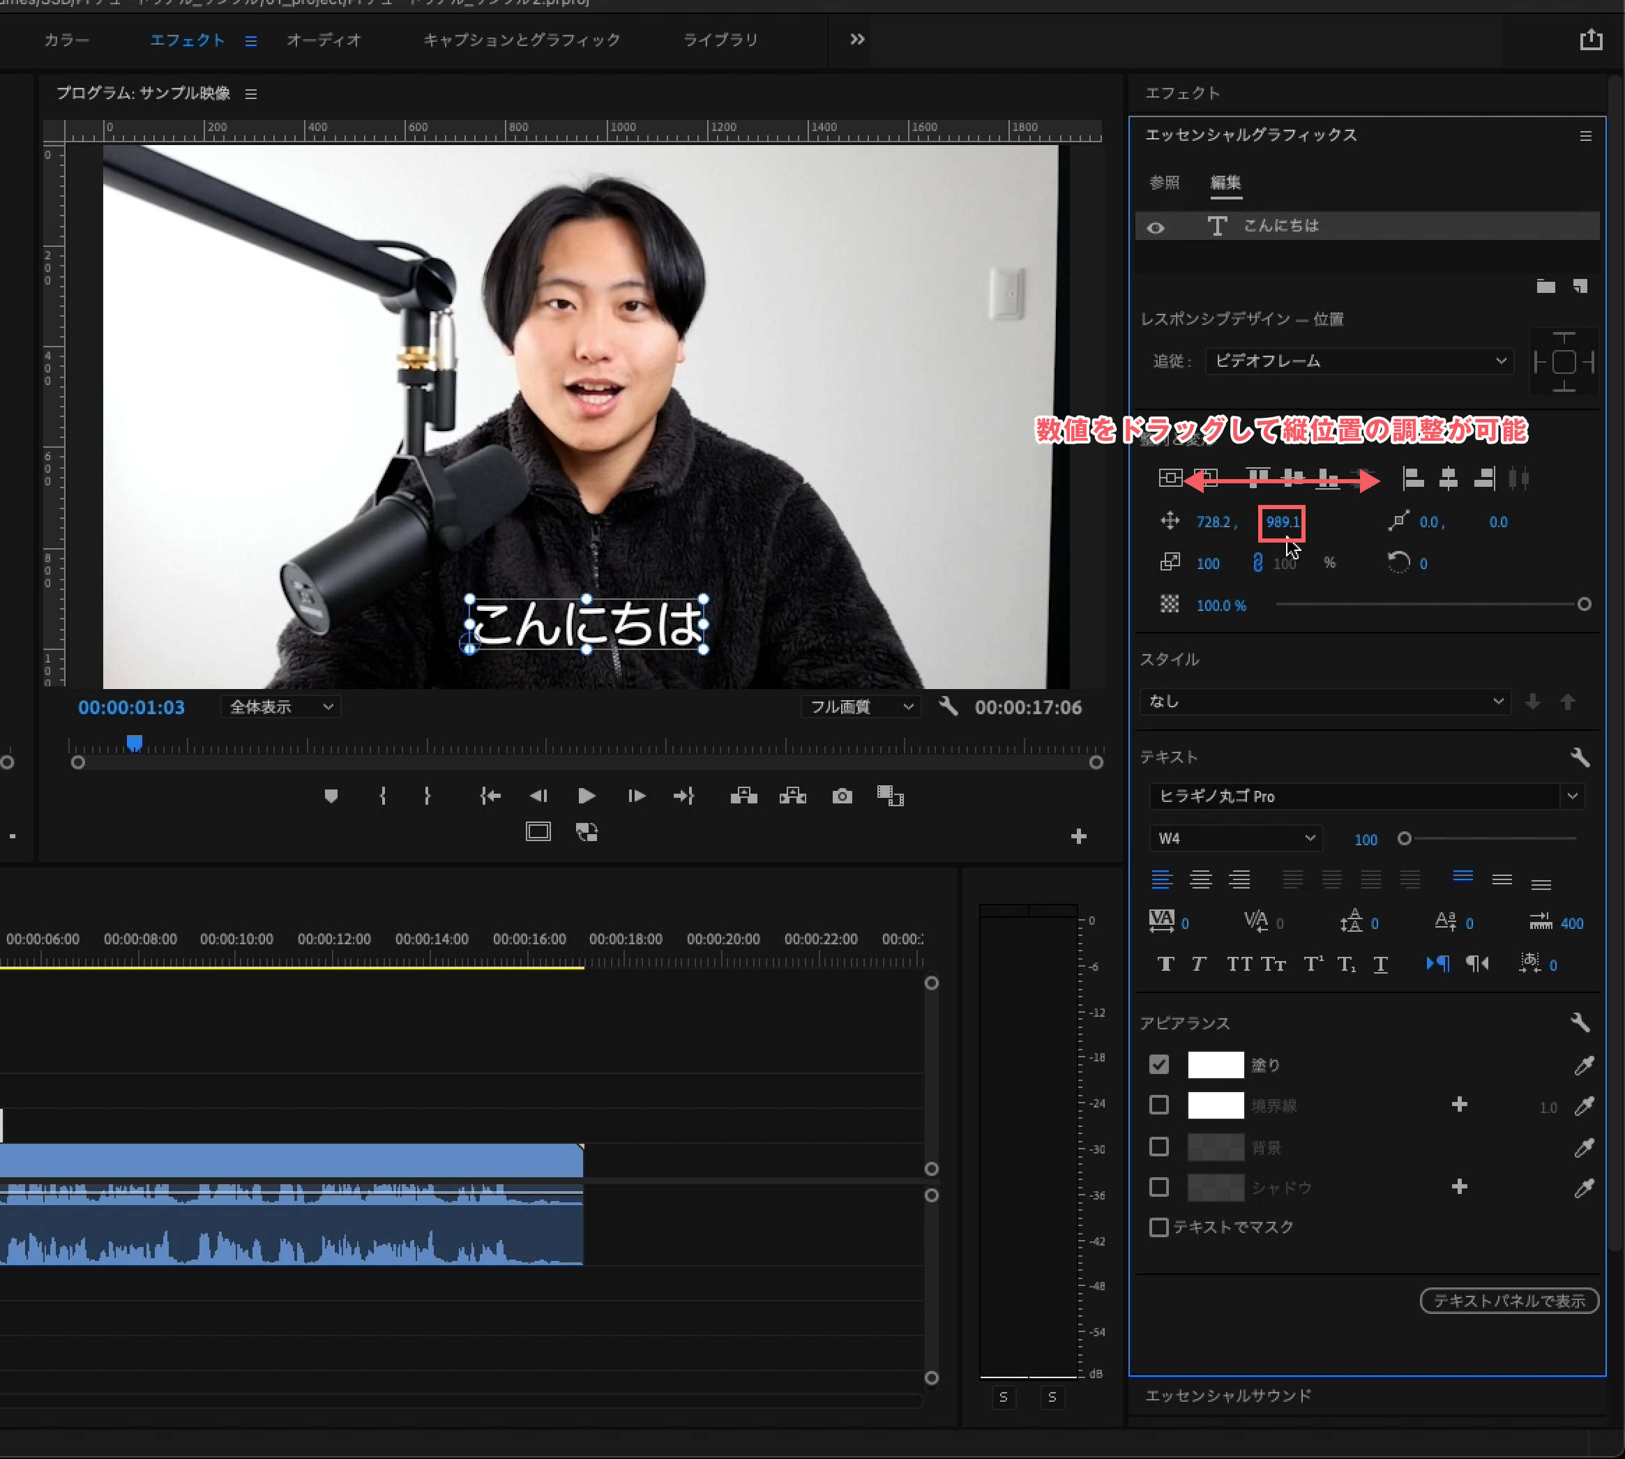The height and width of the screenshot is (1459, 1625).
Task: Click the Export Frame camera icon
Action: (842, 796)
